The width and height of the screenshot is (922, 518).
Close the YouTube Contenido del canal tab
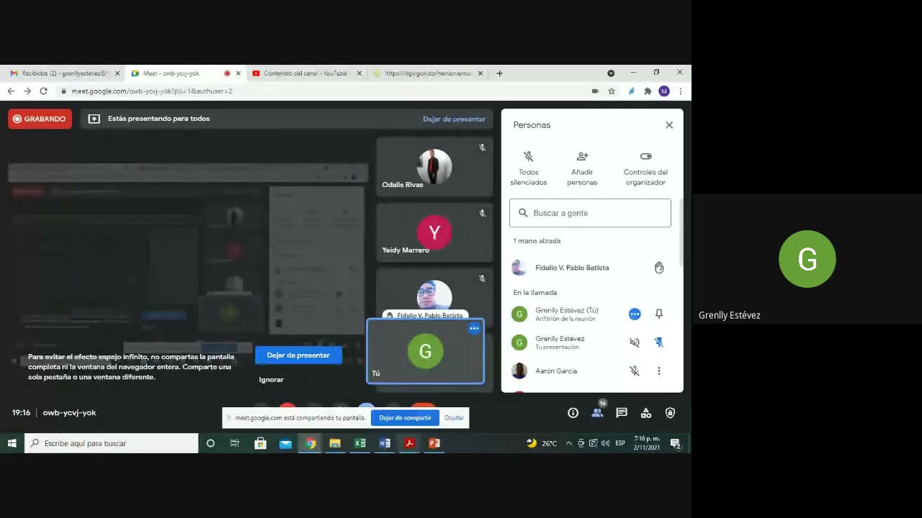coord(359,73)
